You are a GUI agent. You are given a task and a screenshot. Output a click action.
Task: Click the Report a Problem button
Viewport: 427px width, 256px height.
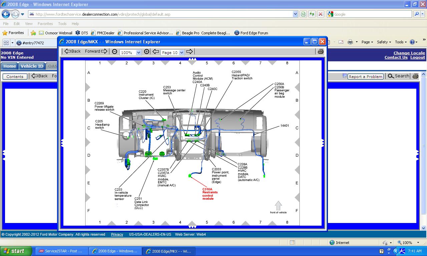[x=365, y=76]
